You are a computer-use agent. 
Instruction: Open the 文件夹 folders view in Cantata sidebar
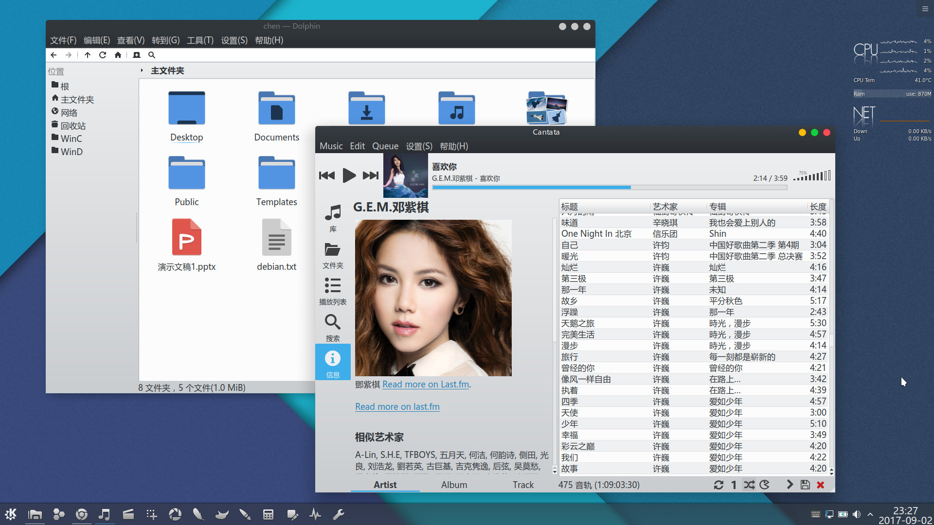[x=333, y=256]
